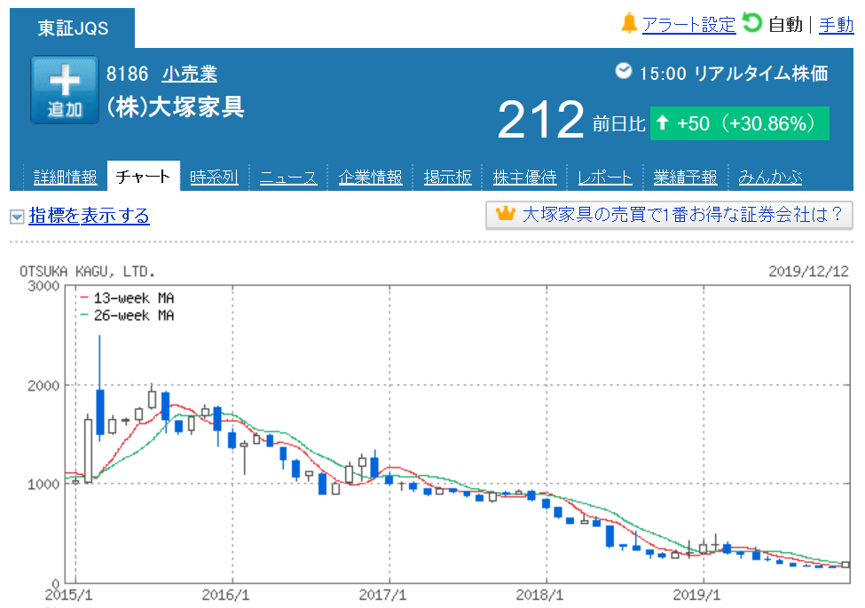This screenshot has width=865, height=608.
Task: Click the 東証JQS market tab
Action: 72,28
